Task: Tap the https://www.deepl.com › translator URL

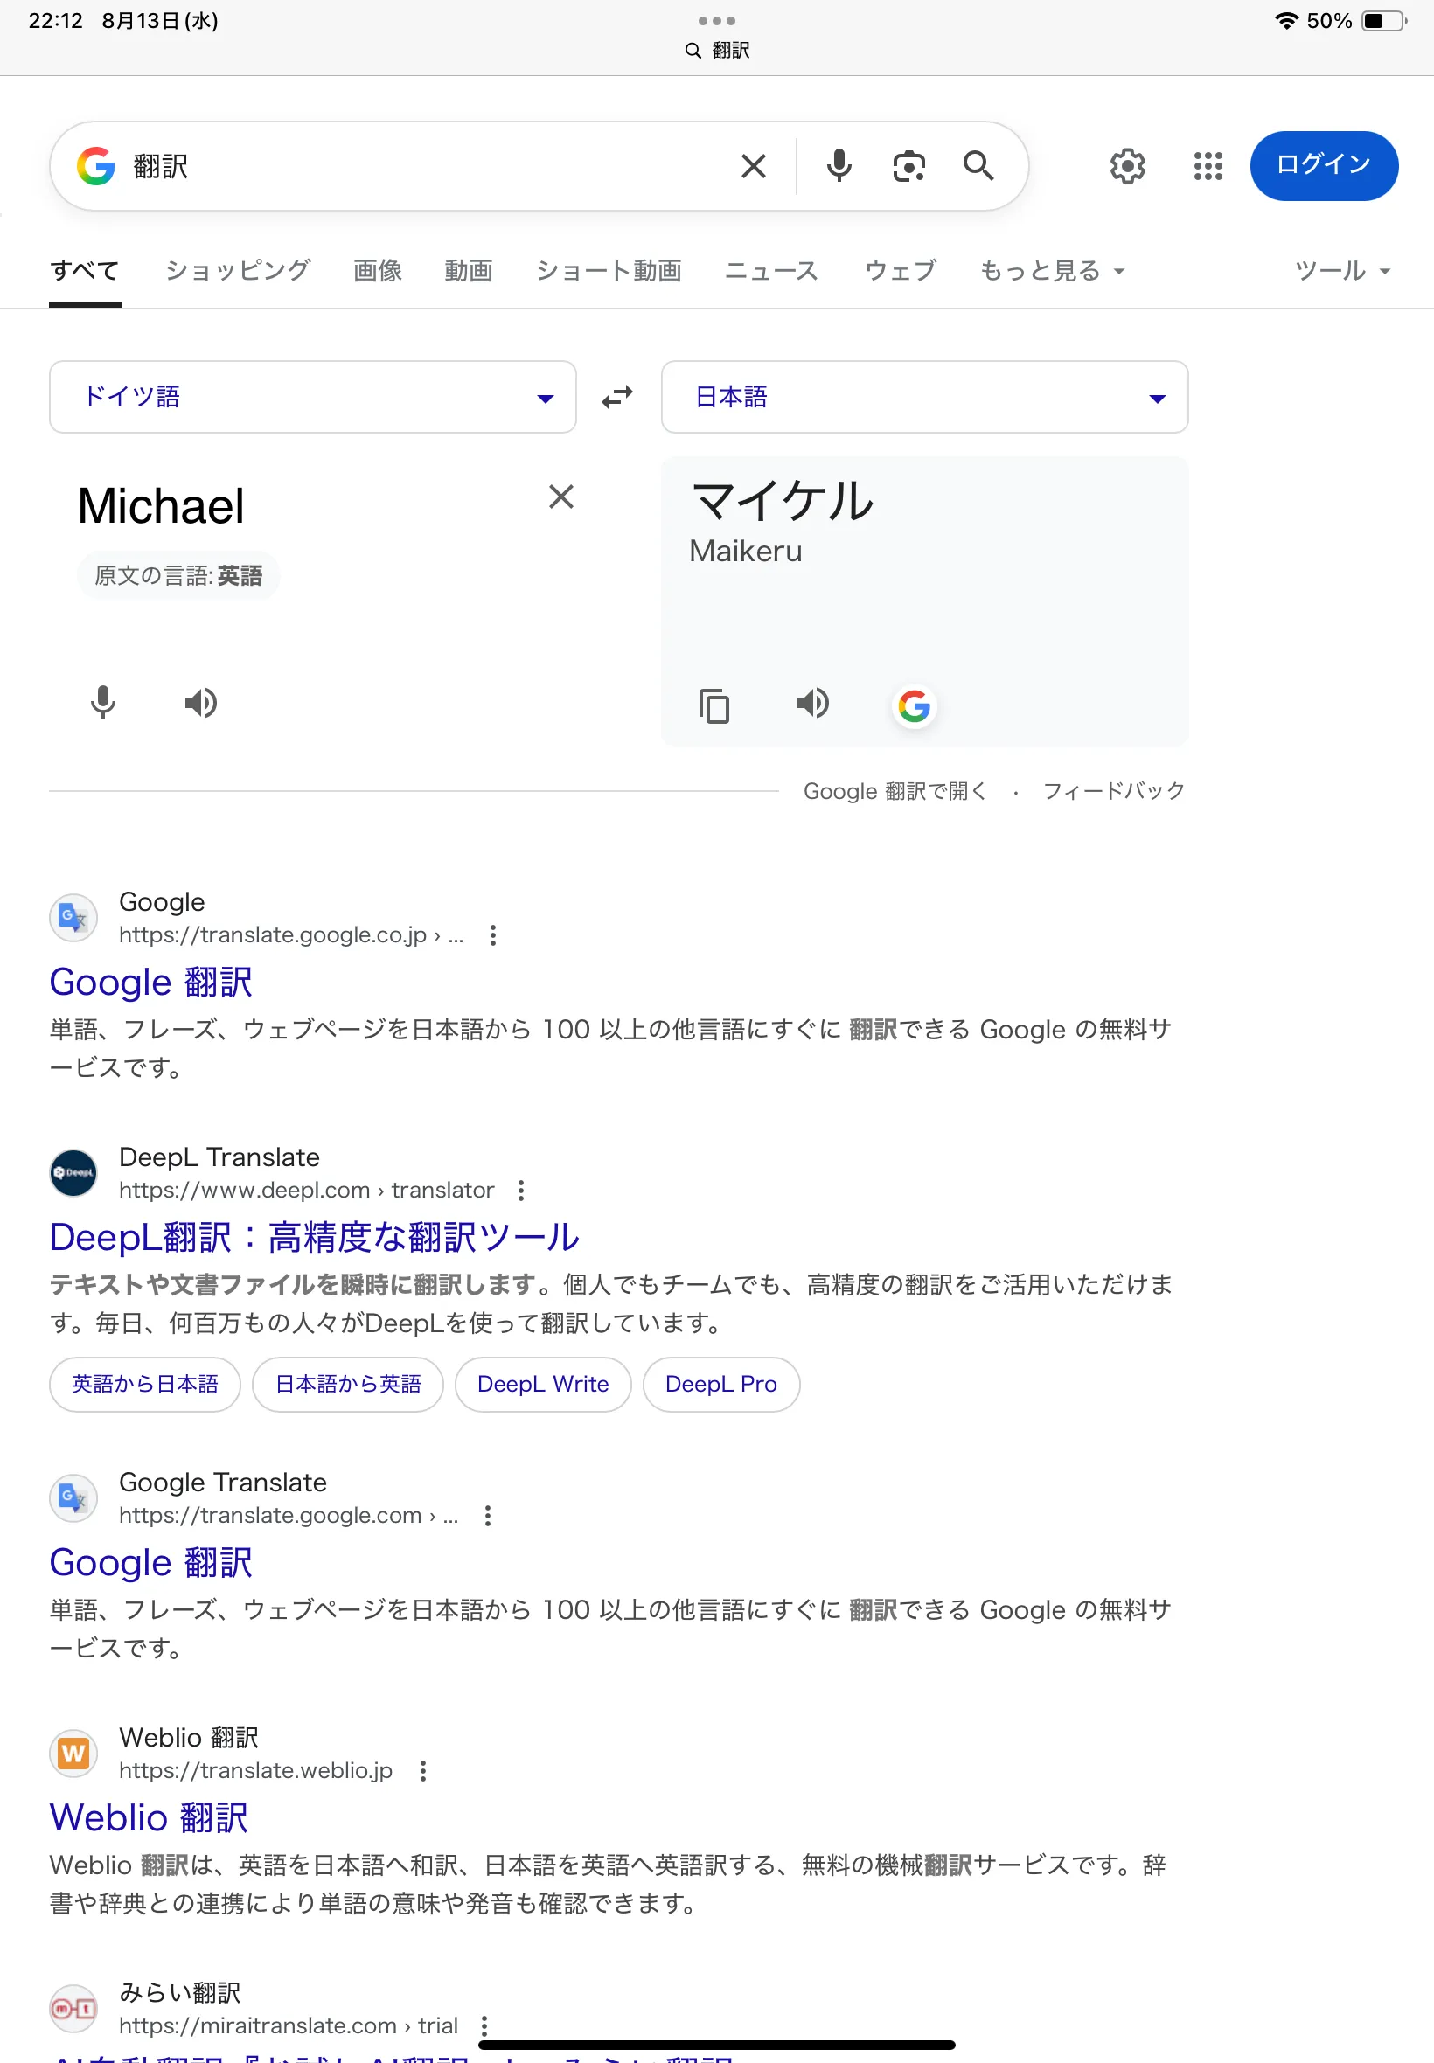Action: coord(306,1191)
